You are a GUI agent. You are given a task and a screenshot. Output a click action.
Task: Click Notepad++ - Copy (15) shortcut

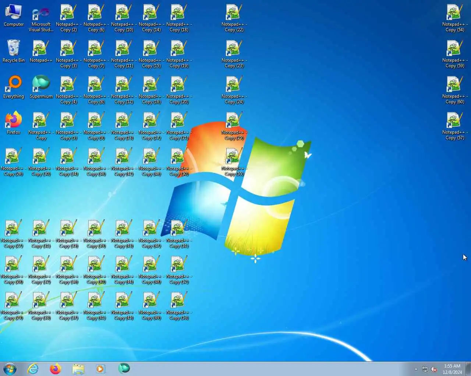click(x=152, y=54)
